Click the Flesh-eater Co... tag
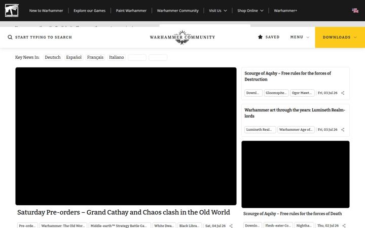 click(x=278, y=225)
